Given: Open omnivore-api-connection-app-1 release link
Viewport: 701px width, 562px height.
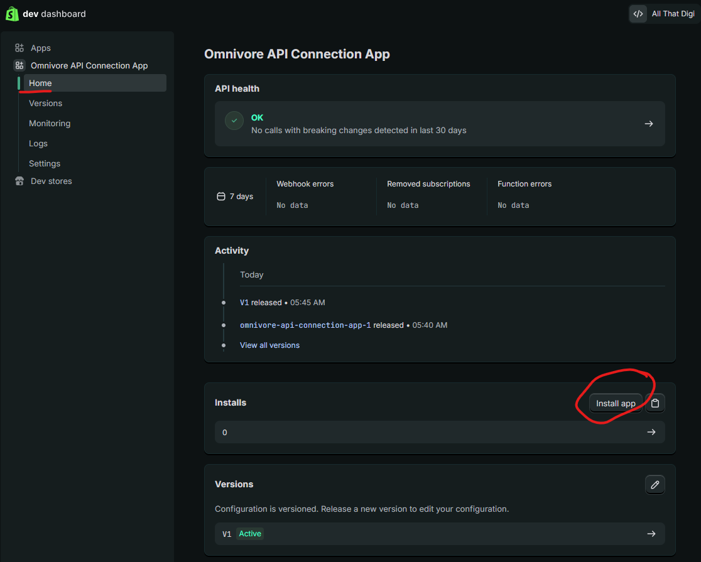Looking at the screenshot, I should pos(305,325).
